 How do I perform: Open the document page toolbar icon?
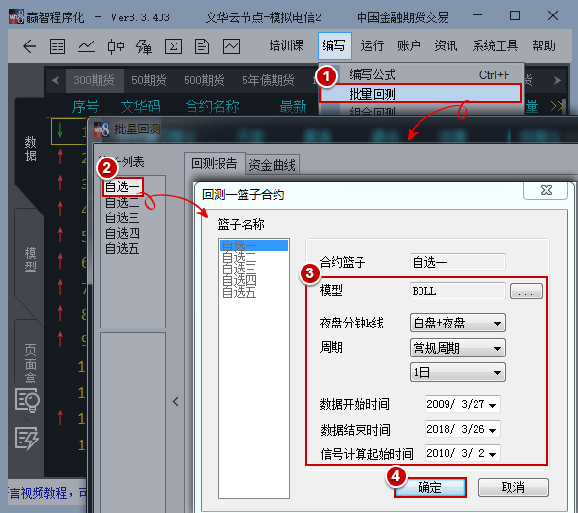click(x=202, y=46)
